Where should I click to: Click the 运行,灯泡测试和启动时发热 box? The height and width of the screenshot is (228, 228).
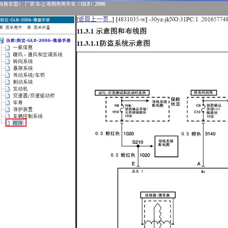(x=122, y=93)
